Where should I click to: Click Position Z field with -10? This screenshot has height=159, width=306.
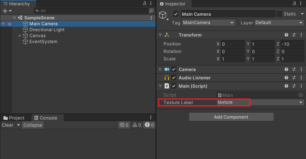[x=292, y=44]
